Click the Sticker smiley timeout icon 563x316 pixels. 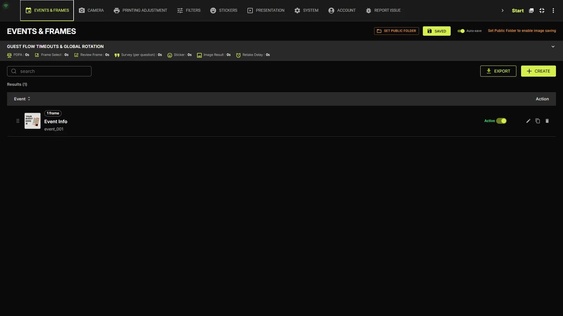pyautogui.click(x=170, y=55)
